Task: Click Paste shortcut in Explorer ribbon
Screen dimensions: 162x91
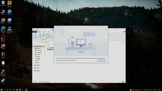Action: pos(50,38)
